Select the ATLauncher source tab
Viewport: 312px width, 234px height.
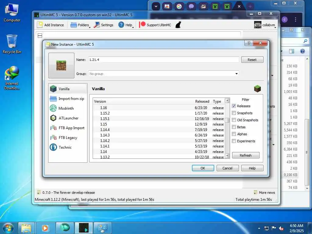click(x=68, y=118)
